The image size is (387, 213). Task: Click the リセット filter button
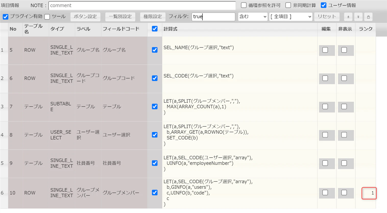click(327, 17)
